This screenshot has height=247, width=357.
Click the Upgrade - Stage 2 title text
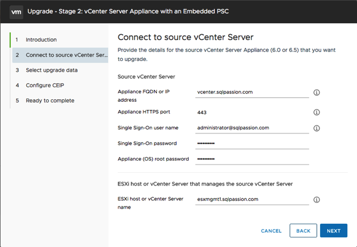pyautogui.click(x=128, y=11)
